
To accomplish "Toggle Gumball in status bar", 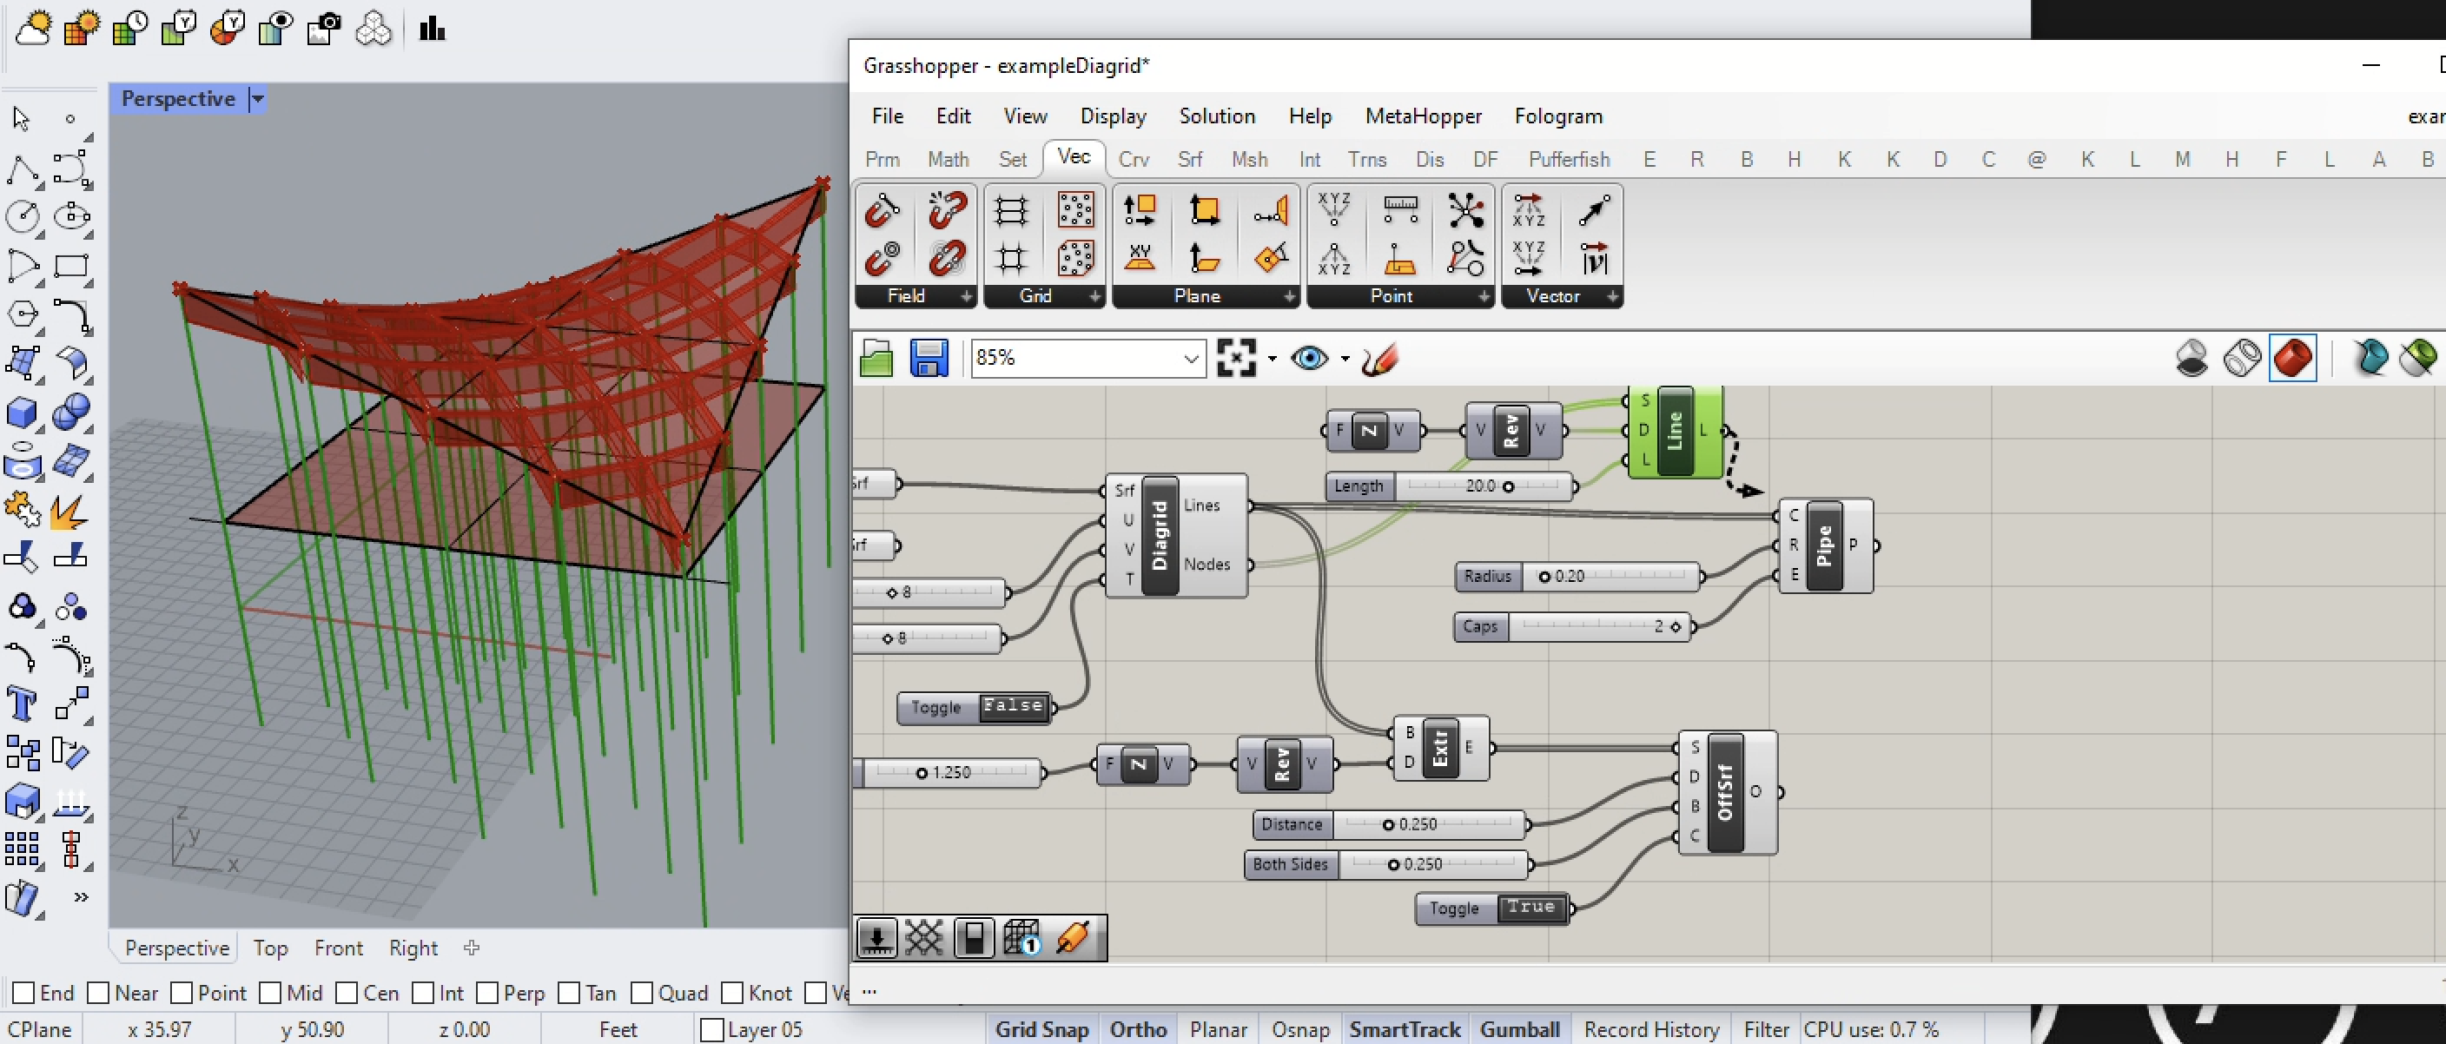I will click(1519, 1030).
